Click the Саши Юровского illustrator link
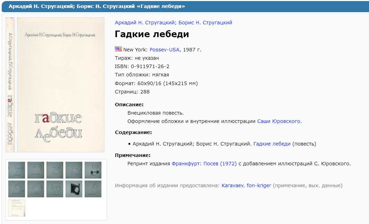Image resolution: width=369 pixels, height=224 pixels. tap(279, 121)
